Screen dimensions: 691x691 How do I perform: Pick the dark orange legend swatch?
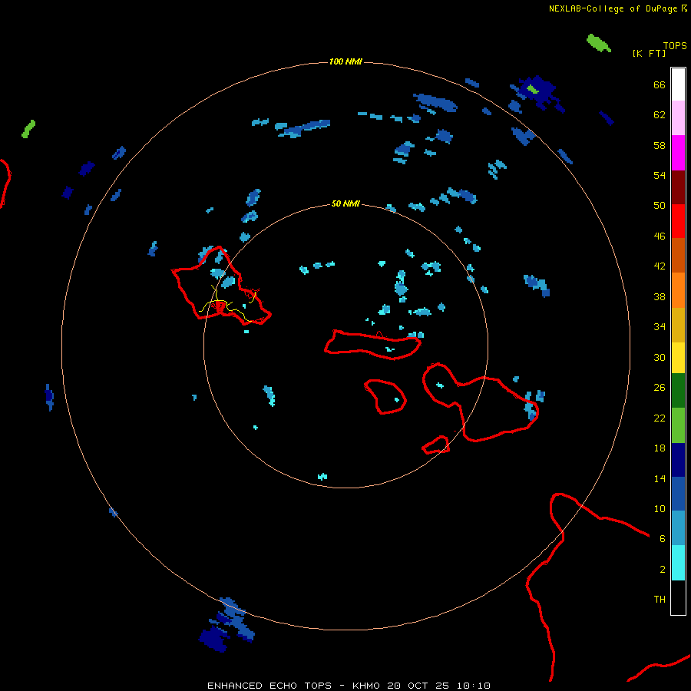point(678,255)
